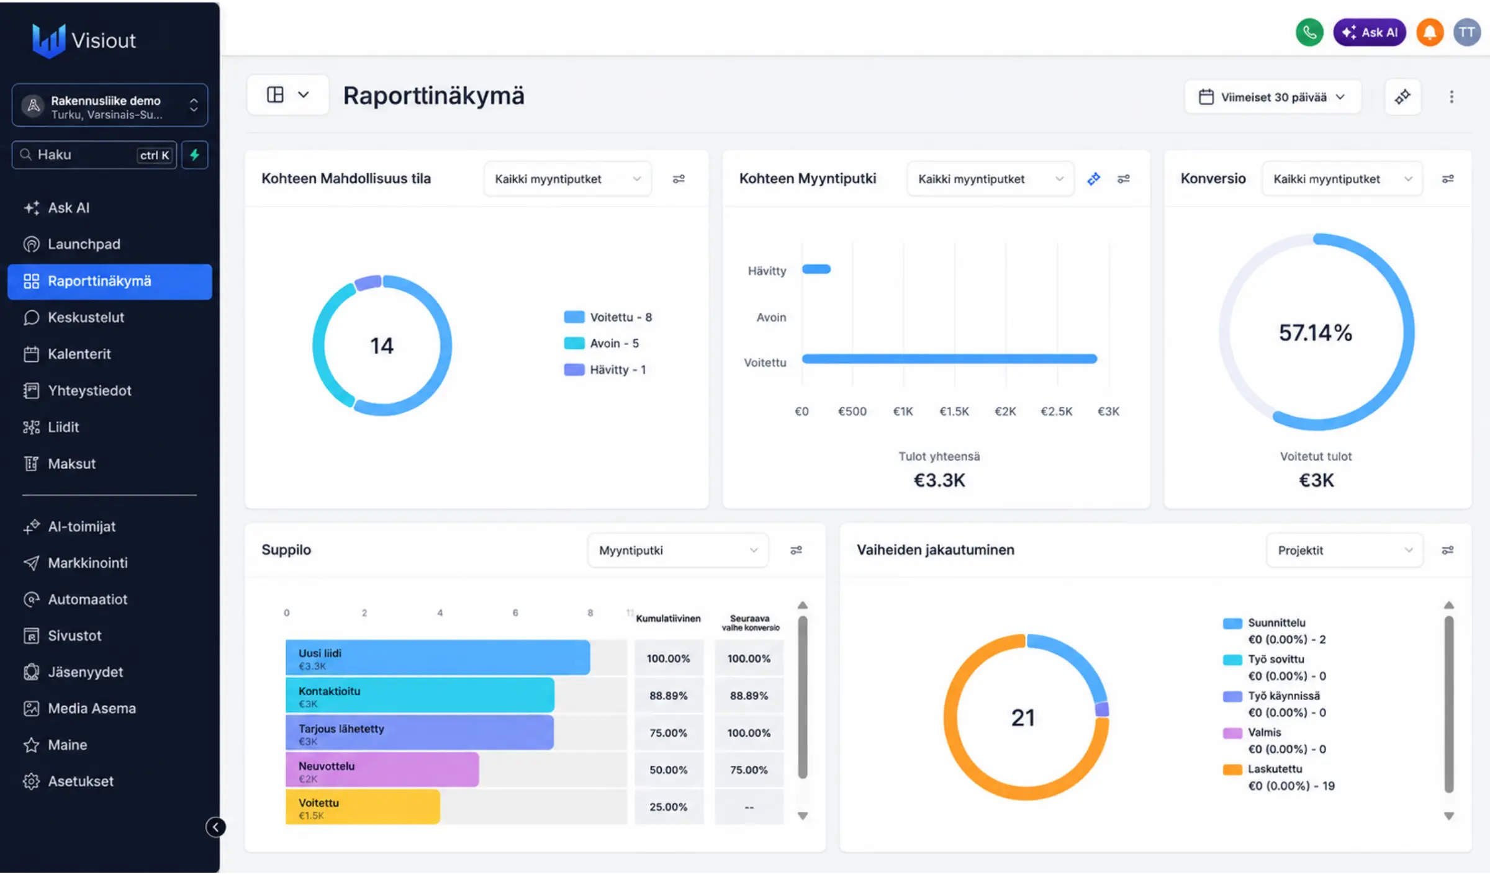Select Raporttinäkymä in the sidebar
The height and width of the screenshot is (875, 1490).
pyautogui.click(x=110, y=281)
